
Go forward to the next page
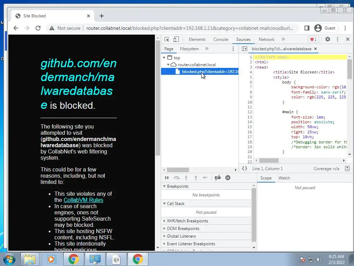27,28
